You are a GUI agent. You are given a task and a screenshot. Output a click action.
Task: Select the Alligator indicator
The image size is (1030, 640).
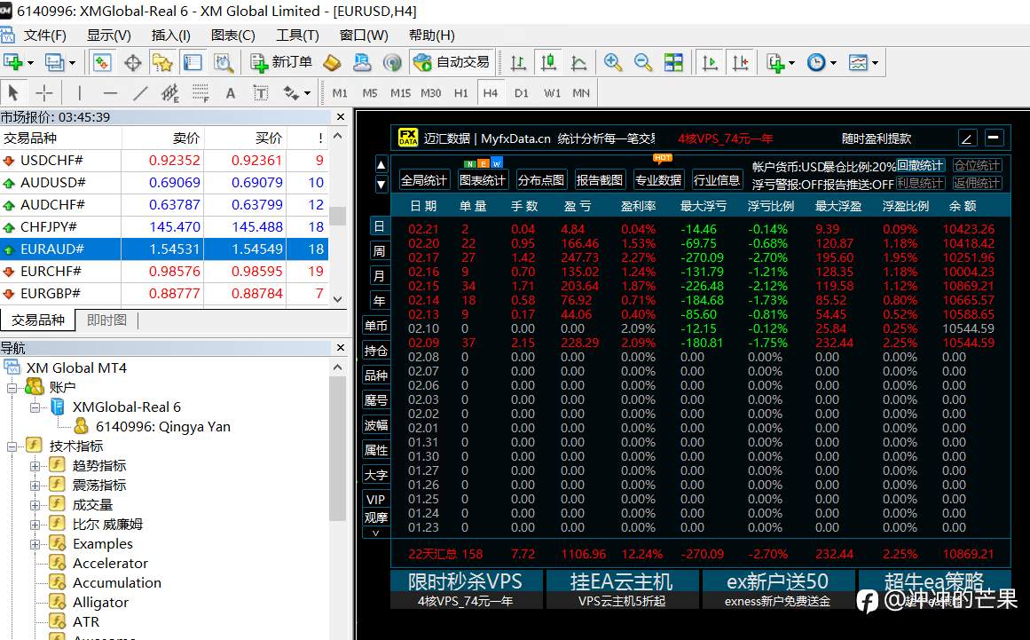pyautogui.click(x=100, y=603)
